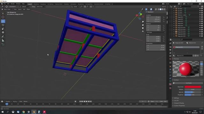This screenshot has height=114, width=204.
Task: Click the Use Nodes button
Action: (x=188, y=83)
